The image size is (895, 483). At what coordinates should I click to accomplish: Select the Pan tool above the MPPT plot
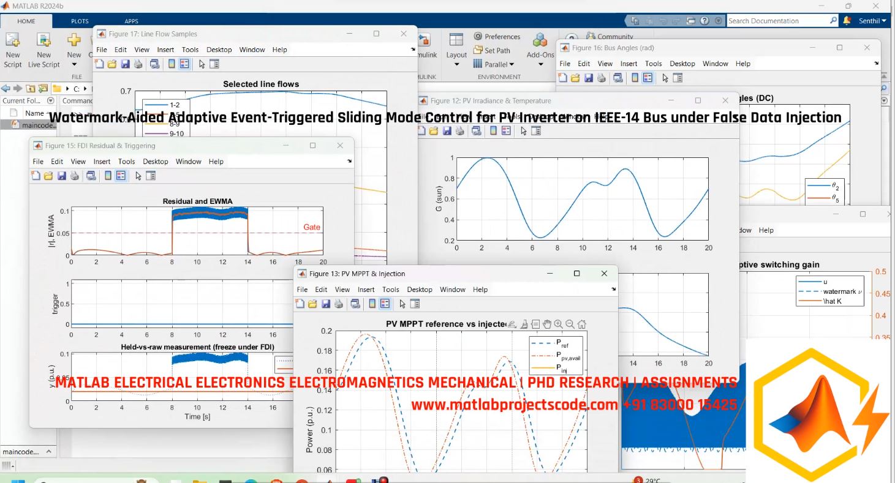[546, 324]
